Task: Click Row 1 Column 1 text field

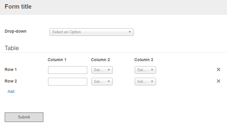Action: pos(68,70)
